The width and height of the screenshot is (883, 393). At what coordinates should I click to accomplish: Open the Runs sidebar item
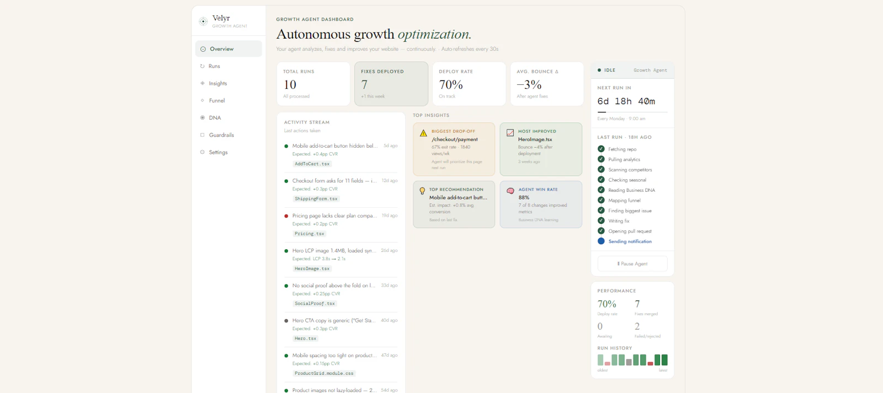(x=228, y=66)
